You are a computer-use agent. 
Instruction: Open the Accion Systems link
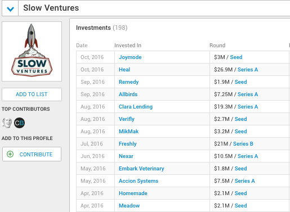139,181
